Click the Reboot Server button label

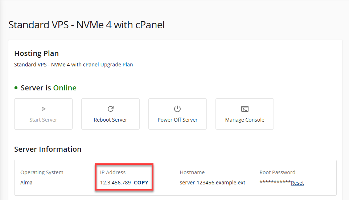point(110,120)
